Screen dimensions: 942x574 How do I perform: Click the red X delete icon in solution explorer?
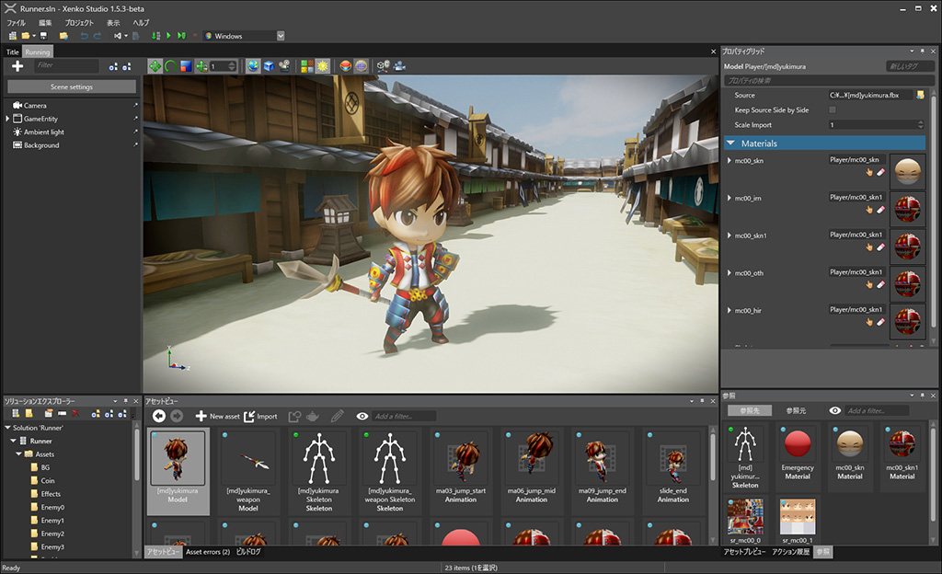75,414
